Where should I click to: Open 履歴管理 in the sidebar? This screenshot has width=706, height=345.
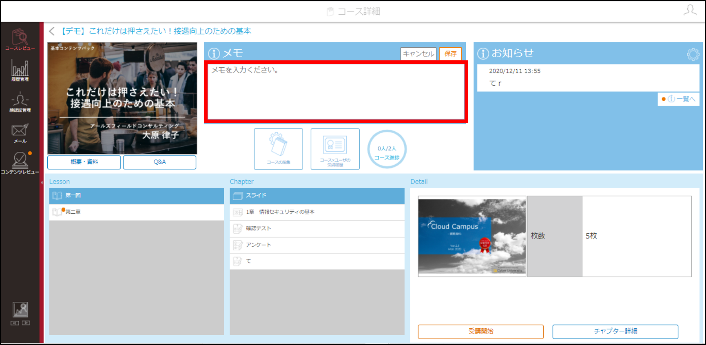tap(20, 71)
